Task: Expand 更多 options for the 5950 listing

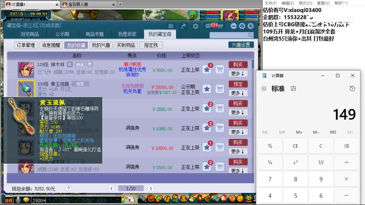Action: (x=238, y=73)
